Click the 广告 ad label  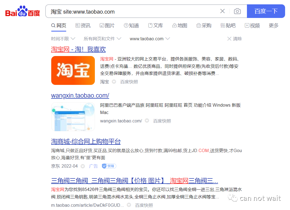[93, 166]
